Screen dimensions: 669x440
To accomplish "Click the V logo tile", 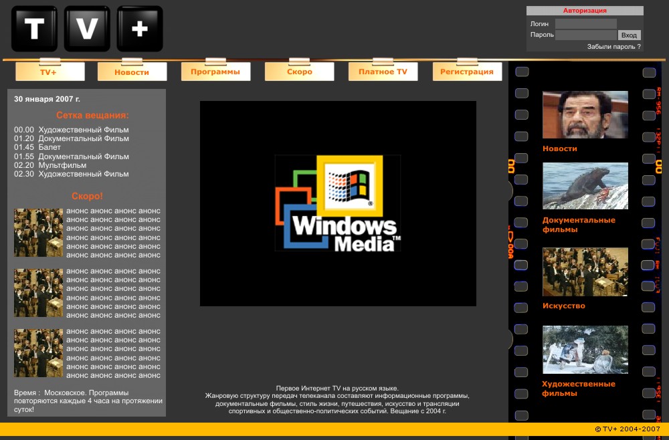I will [x=87, y=29].
